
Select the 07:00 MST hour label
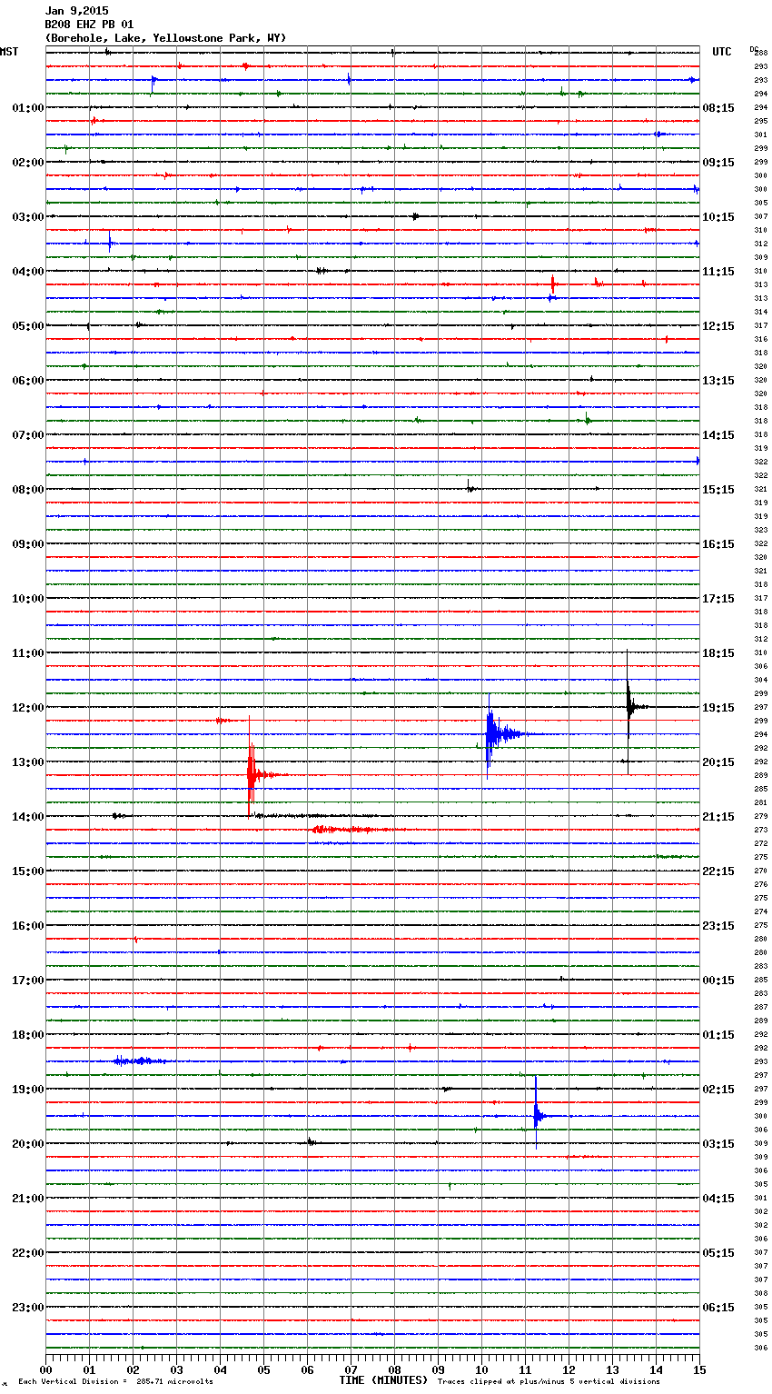(x=28, y=435)
